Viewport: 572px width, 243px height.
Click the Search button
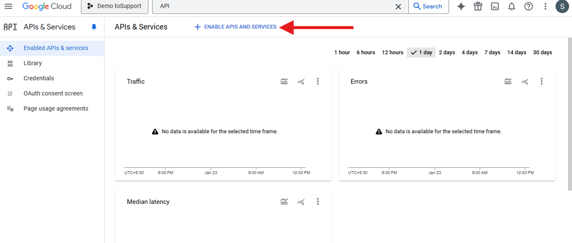[428, 7]
